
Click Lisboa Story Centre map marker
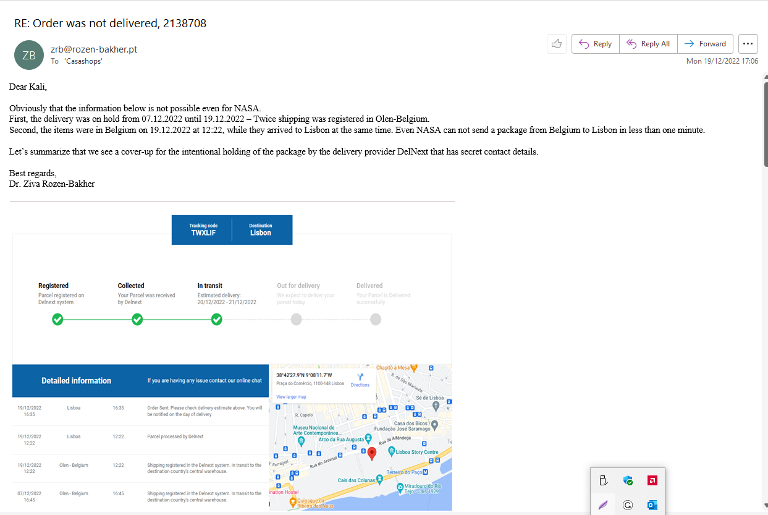click(392, 452)
